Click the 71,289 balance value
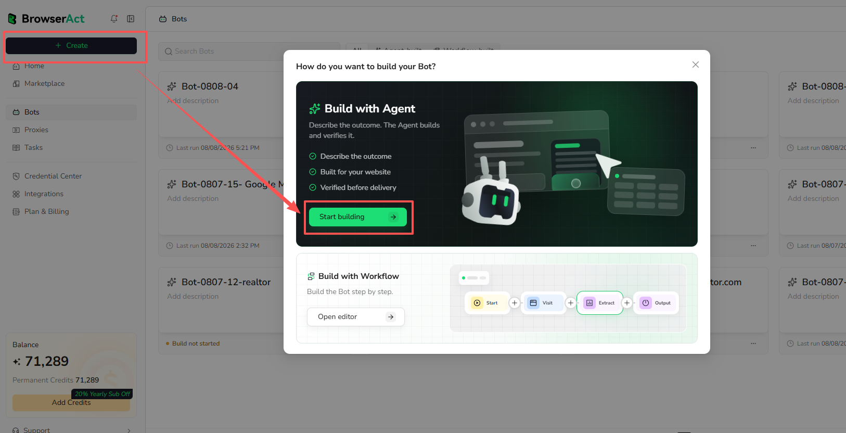The width and height of the screenshot is (846, 433). coord(47,361)
